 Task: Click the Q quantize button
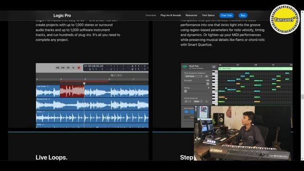(x=207, y=76)
